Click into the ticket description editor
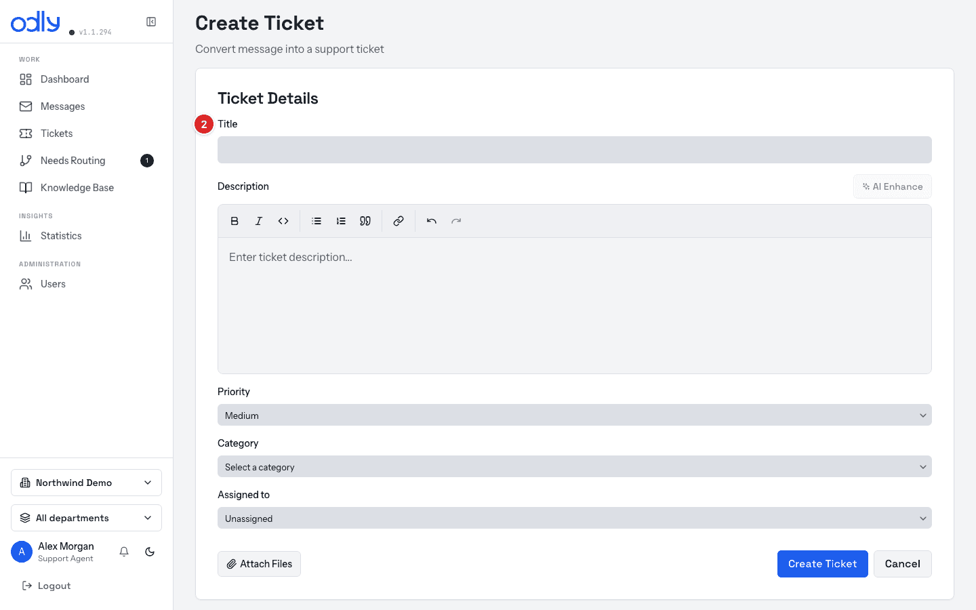The width and height of the screenshot is (976, 610). (575, 305)
